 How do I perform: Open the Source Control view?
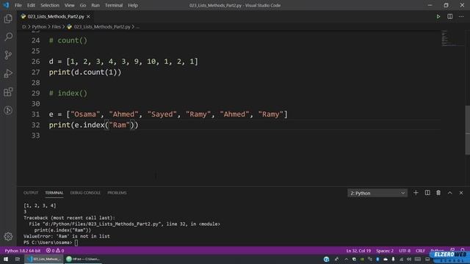point(8,55)
